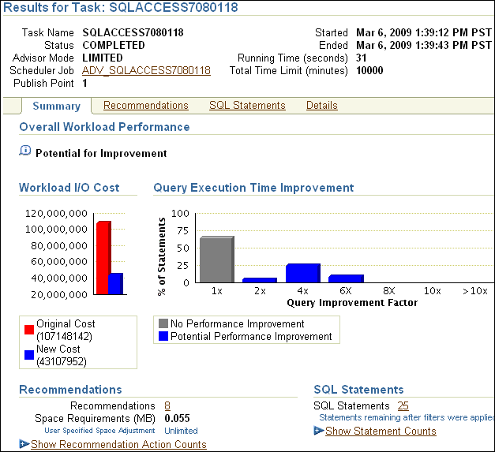Screen dimensions: 495x452
Task: Select the gray No Performance Improvement legend square
Action: tap(163, 323)
